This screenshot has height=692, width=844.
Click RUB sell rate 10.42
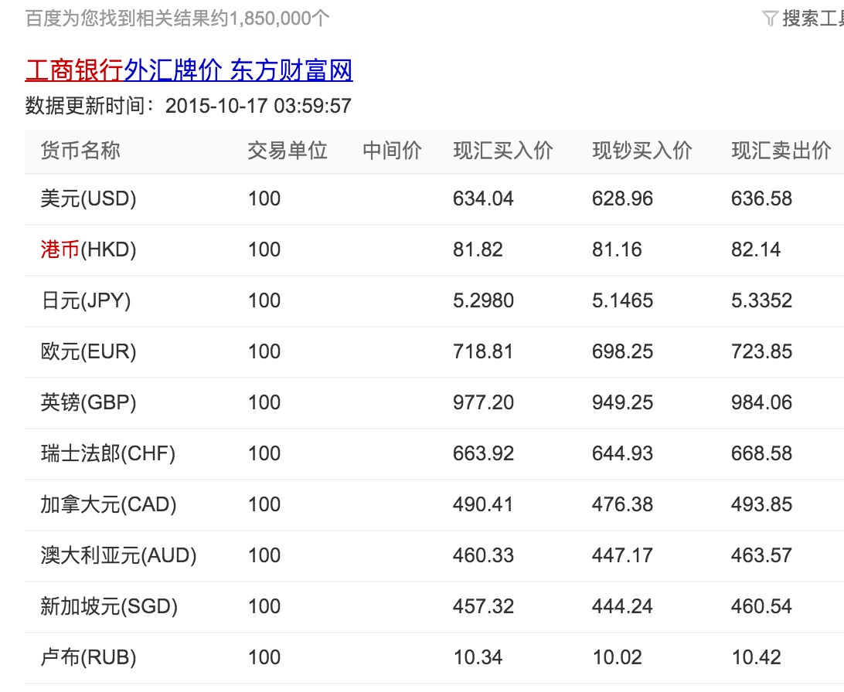[x=756, y=657]
